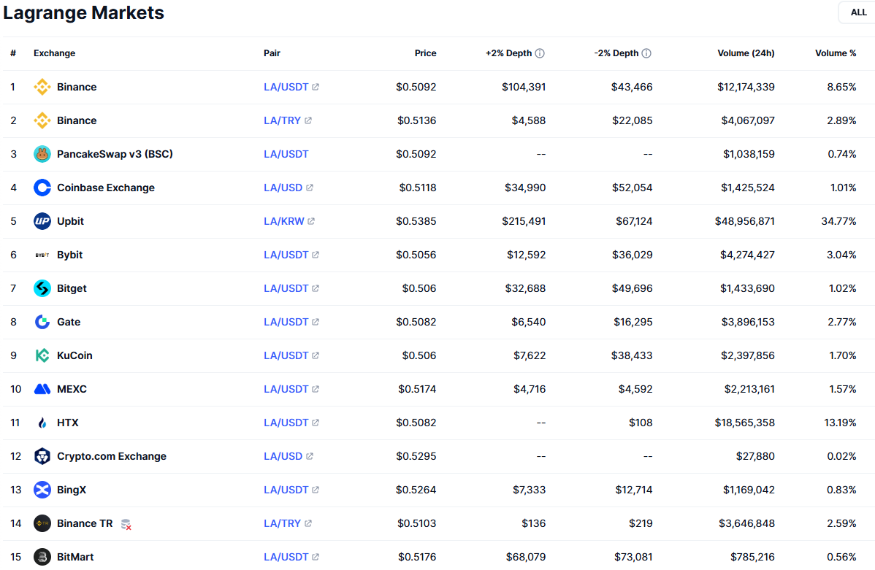Click the Lagrange Markets heading
The width and height of the screenshot is (875, 570).
click(x=84, y=12)
